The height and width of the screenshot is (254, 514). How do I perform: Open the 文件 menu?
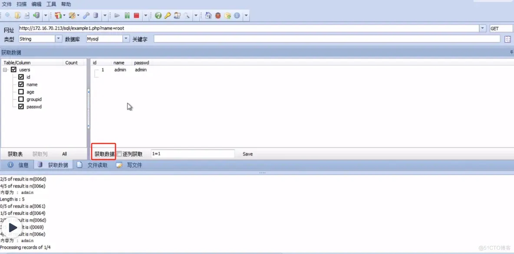pos(7,4)
